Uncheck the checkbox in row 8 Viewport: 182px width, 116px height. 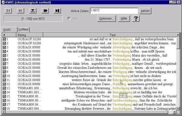pyautogui.click(x=4, y=68)
